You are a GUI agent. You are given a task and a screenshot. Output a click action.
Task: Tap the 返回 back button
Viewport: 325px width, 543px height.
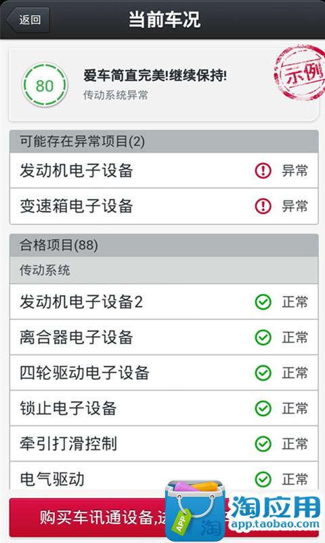pos(28,20)
